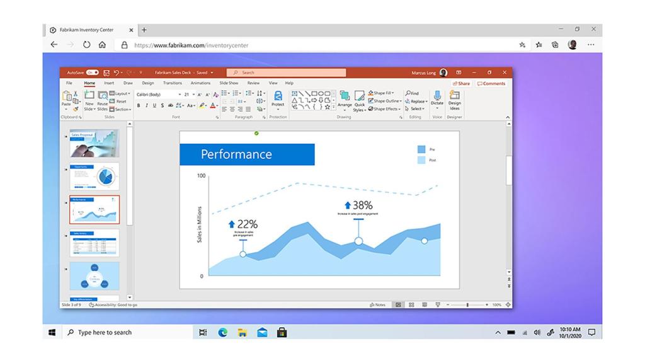
Task: Center text in Paragraph group
Action: coord(232,109)
